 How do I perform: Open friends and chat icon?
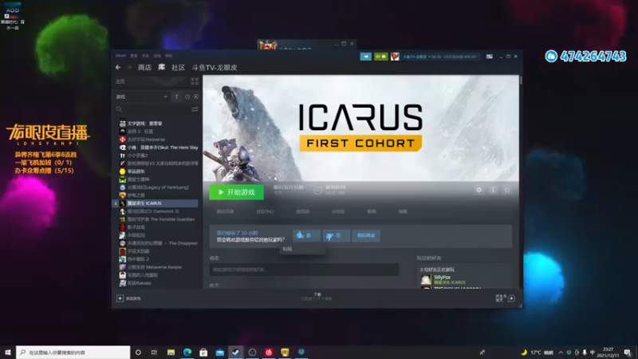[511, 298]
